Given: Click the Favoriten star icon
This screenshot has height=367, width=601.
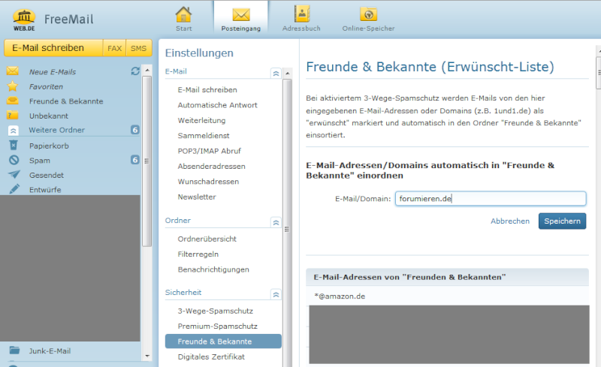Looking at the screenshot, I should (13, 86).
